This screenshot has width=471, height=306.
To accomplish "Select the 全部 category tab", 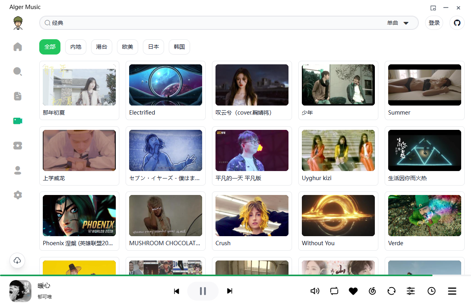I will [x=50, y=47].
